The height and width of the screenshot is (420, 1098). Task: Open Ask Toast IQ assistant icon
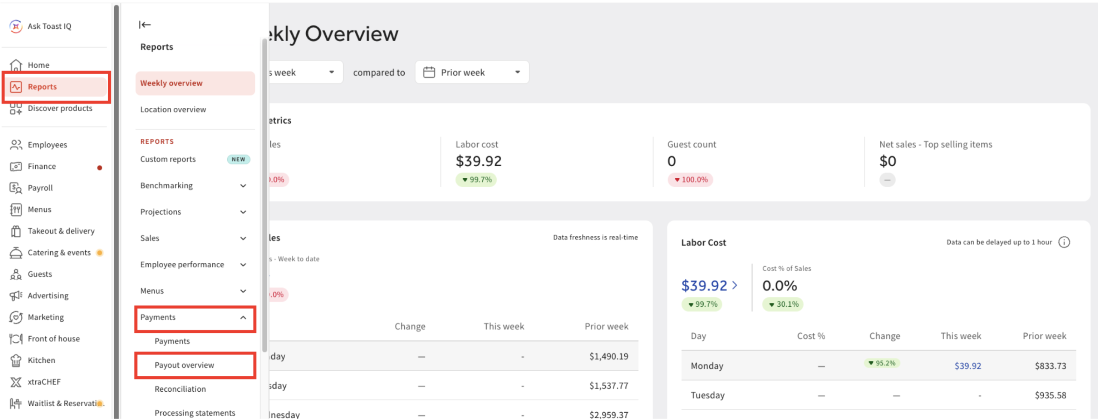tap(16, 26)
